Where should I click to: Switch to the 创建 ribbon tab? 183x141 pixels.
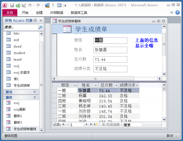click(x=39, y=12)
